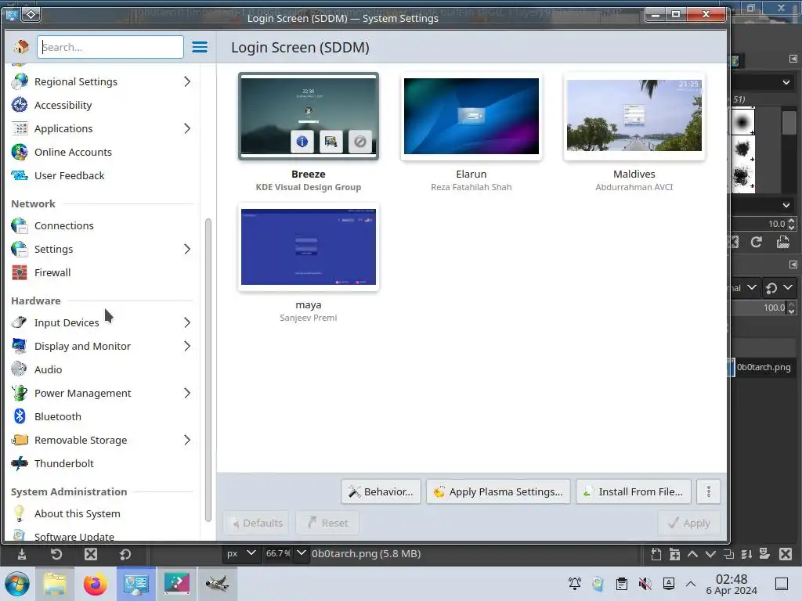Screen dimensions: 802x601
Task: Open Online Accounts settings
Action: tap(73, 153)
